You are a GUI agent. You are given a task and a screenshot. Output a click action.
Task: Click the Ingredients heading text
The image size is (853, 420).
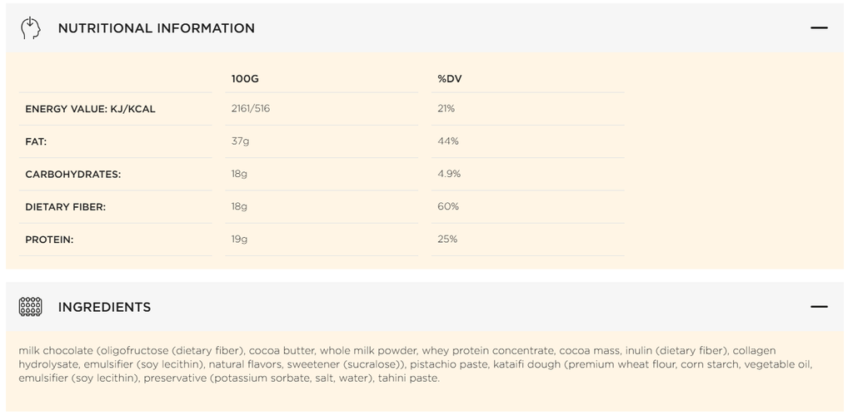104,307
